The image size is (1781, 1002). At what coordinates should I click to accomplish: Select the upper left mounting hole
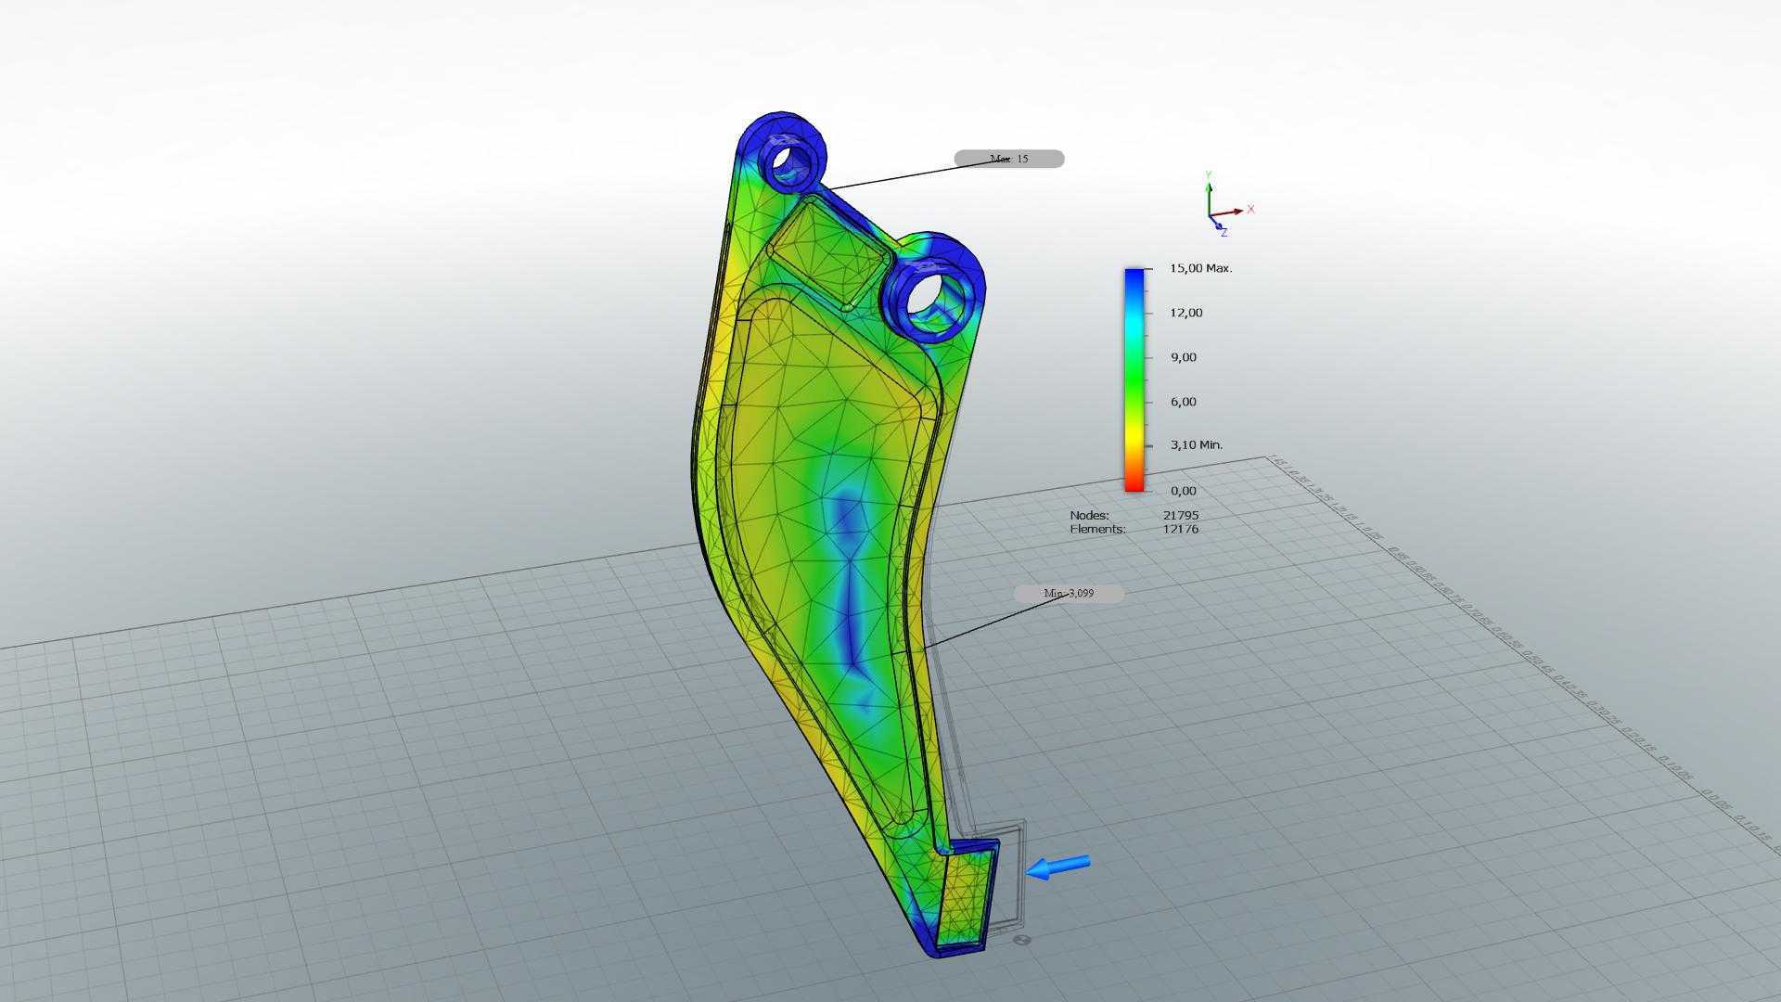[791, 165]
